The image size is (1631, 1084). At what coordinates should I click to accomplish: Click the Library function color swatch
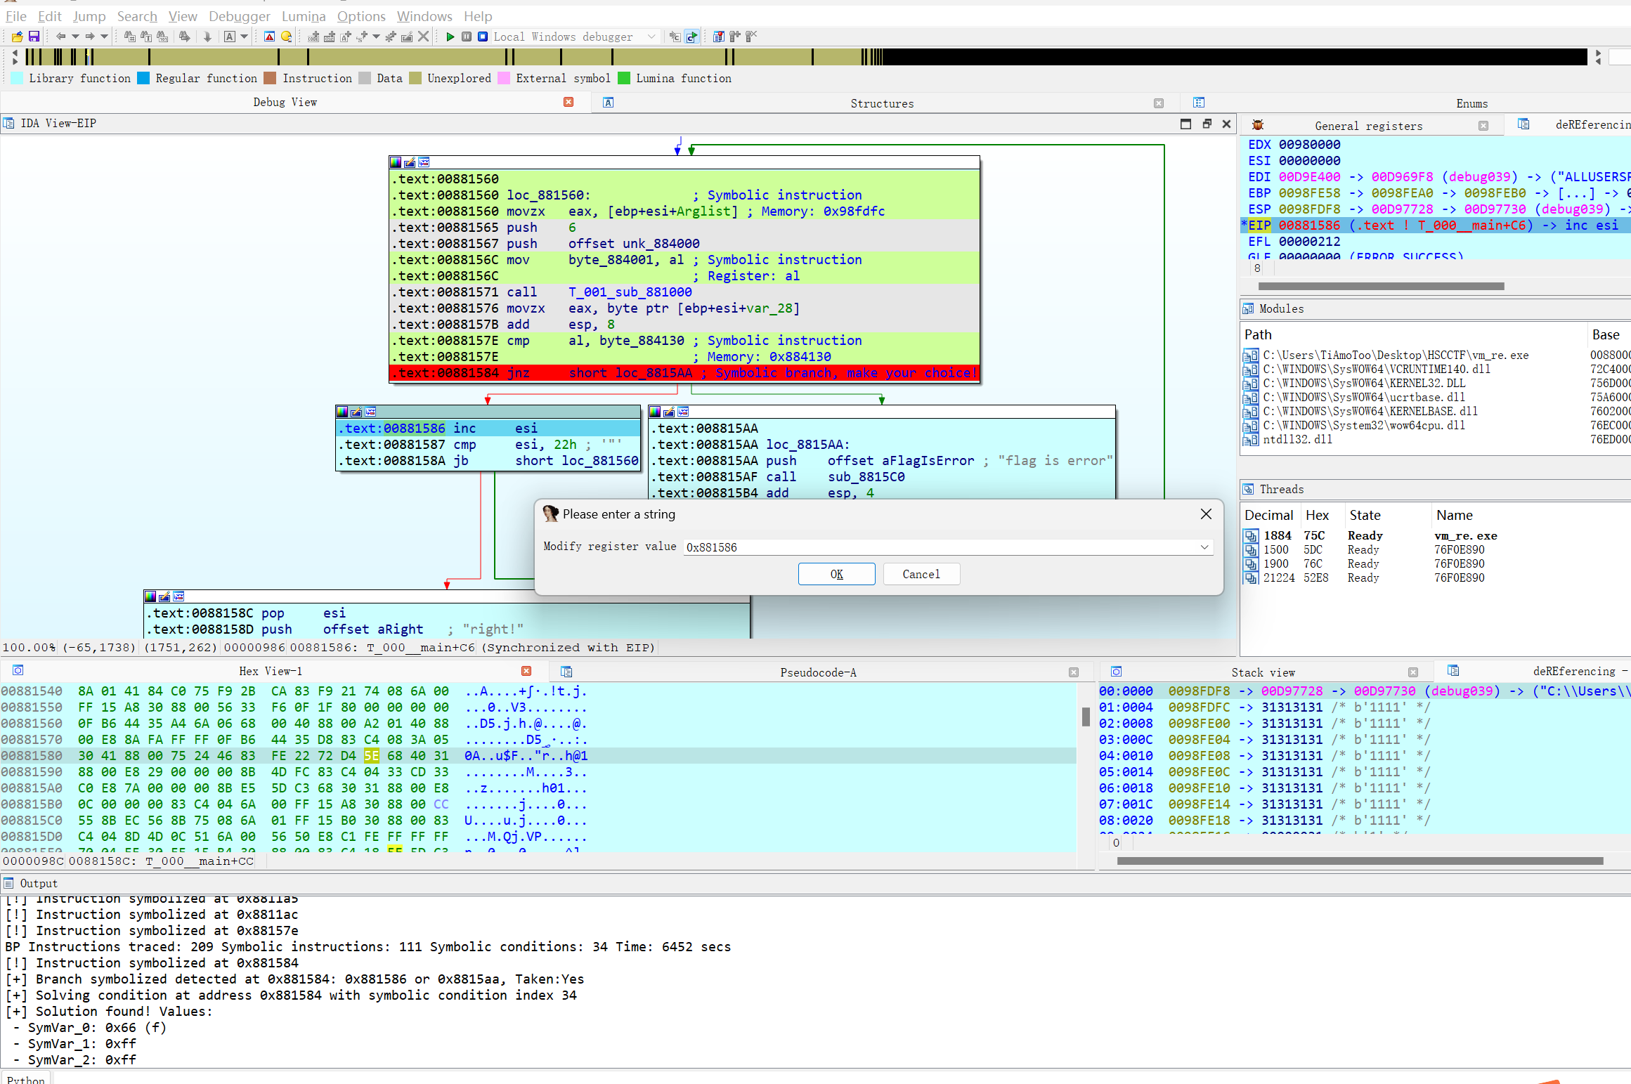[18, 78]
